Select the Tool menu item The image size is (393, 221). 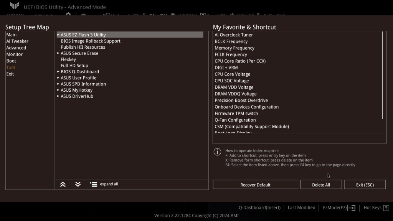tap(10, 67)
